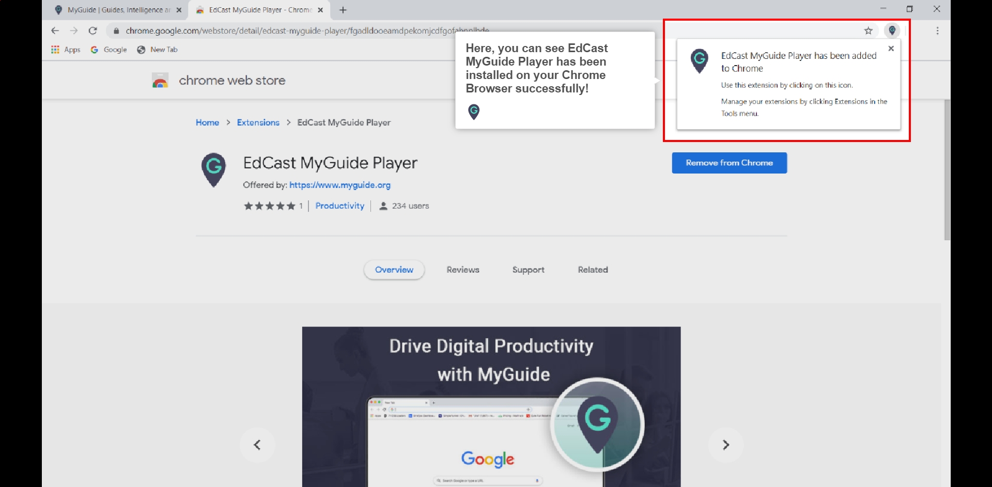Select the Overview tab
The width and height of the screenshot is (992, 487).
[x=394, y=270]
